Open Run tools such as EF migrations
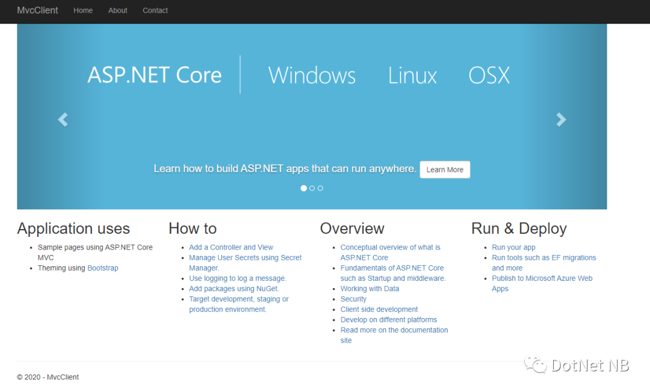Viewport: 650px width, 392px height. point(544,263)
